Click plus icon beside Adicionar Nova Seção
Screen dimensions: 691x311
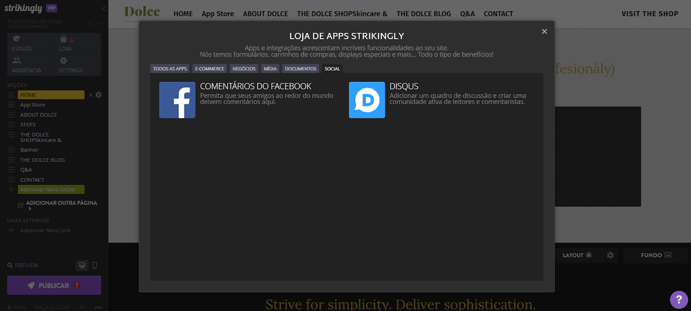[11, 189]
